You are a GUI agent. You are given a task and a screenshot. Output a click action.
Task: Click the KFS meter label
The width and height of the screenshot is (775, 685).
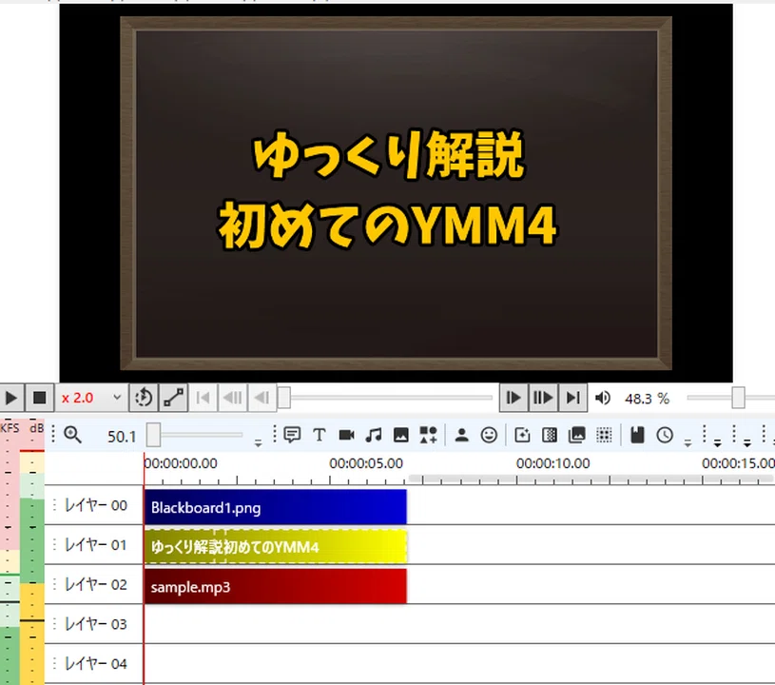[10, 428]
